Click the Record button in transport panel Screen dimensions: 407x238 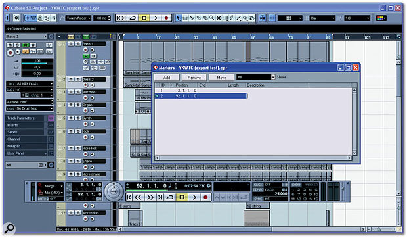[x=205, y=197]
